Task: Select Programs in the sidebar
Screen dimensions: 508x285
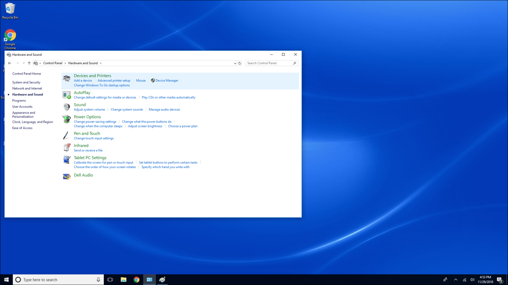Action: coord(19,101)
